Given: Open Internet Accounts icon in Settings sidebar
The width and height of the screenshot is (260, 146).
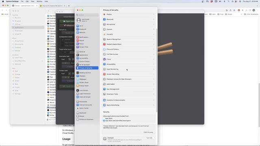Looking at the screenshot, I should [x=78, y=105].
